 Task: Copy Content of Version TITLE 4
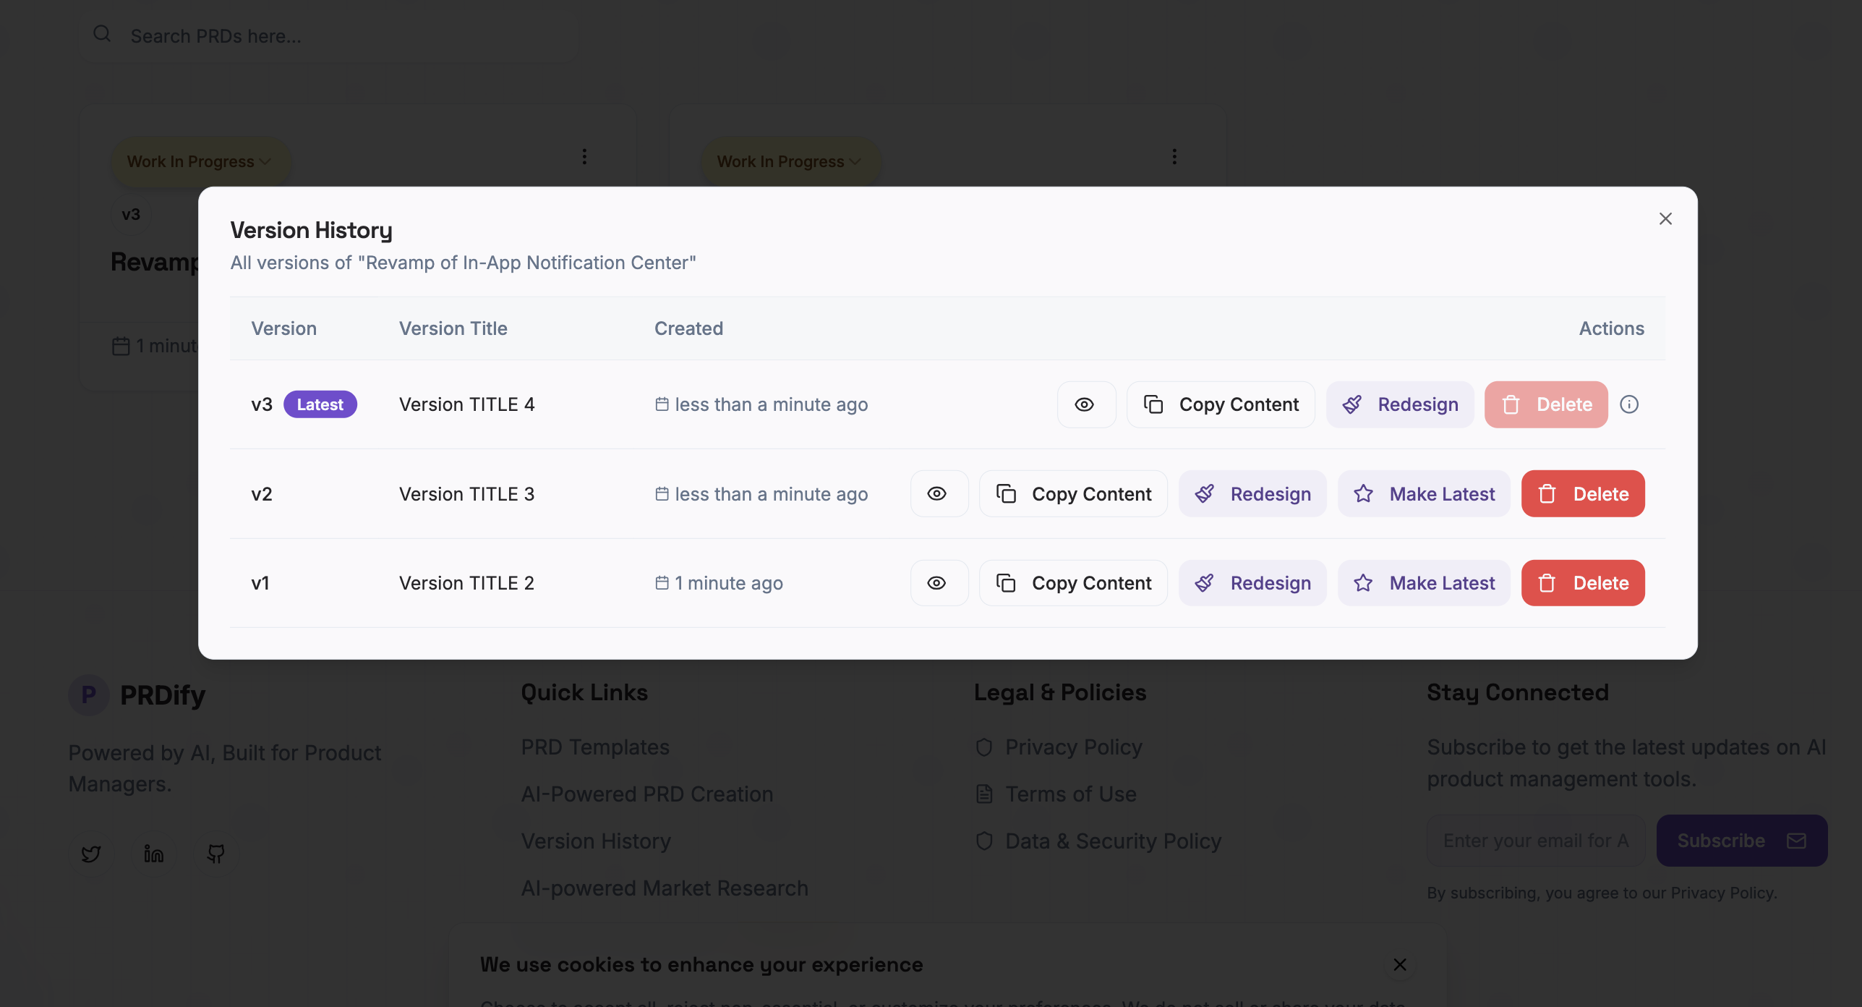[x=1221, y=404]
